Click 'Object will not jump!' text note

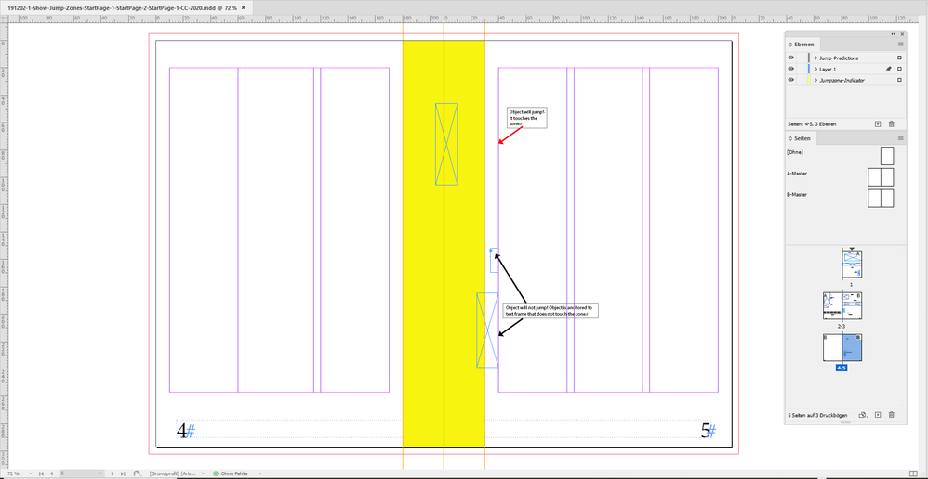pos(550,311)
